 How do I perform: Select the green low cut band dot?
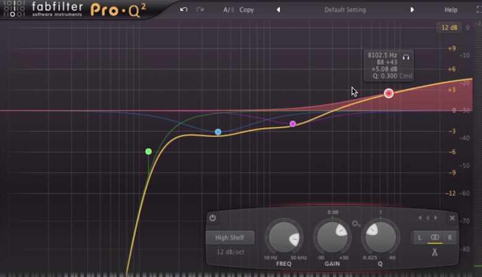[x=148, y=151]
